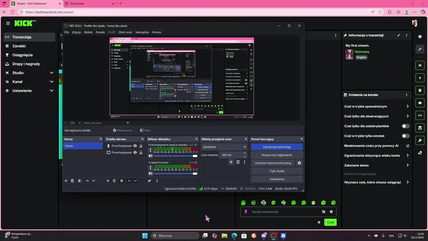Increase Czas trwania with up arrow

point(245,153)
